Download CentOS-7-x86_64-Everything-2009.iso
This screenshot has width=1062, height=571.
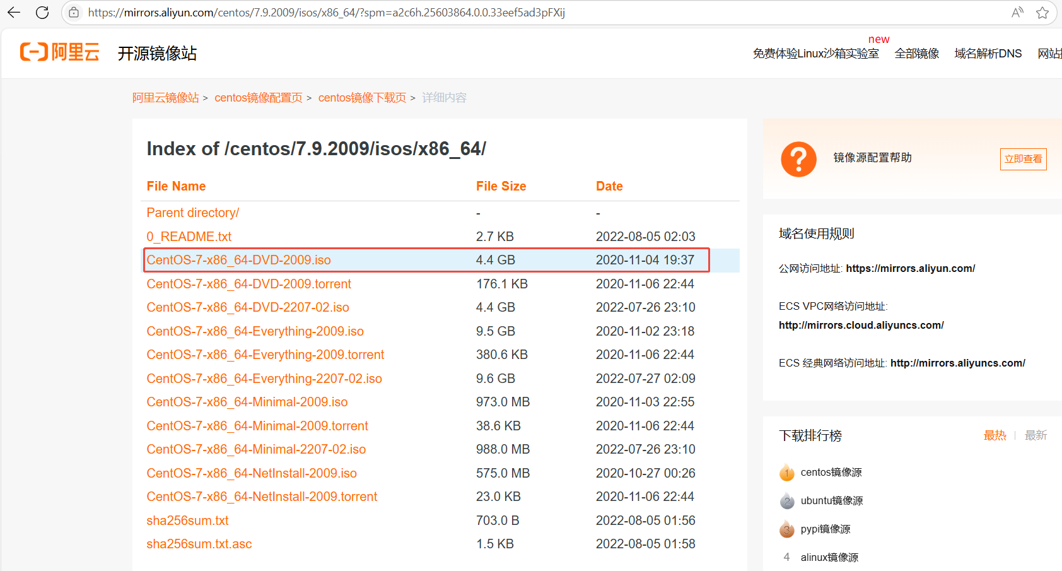click(x=255, y=331)
